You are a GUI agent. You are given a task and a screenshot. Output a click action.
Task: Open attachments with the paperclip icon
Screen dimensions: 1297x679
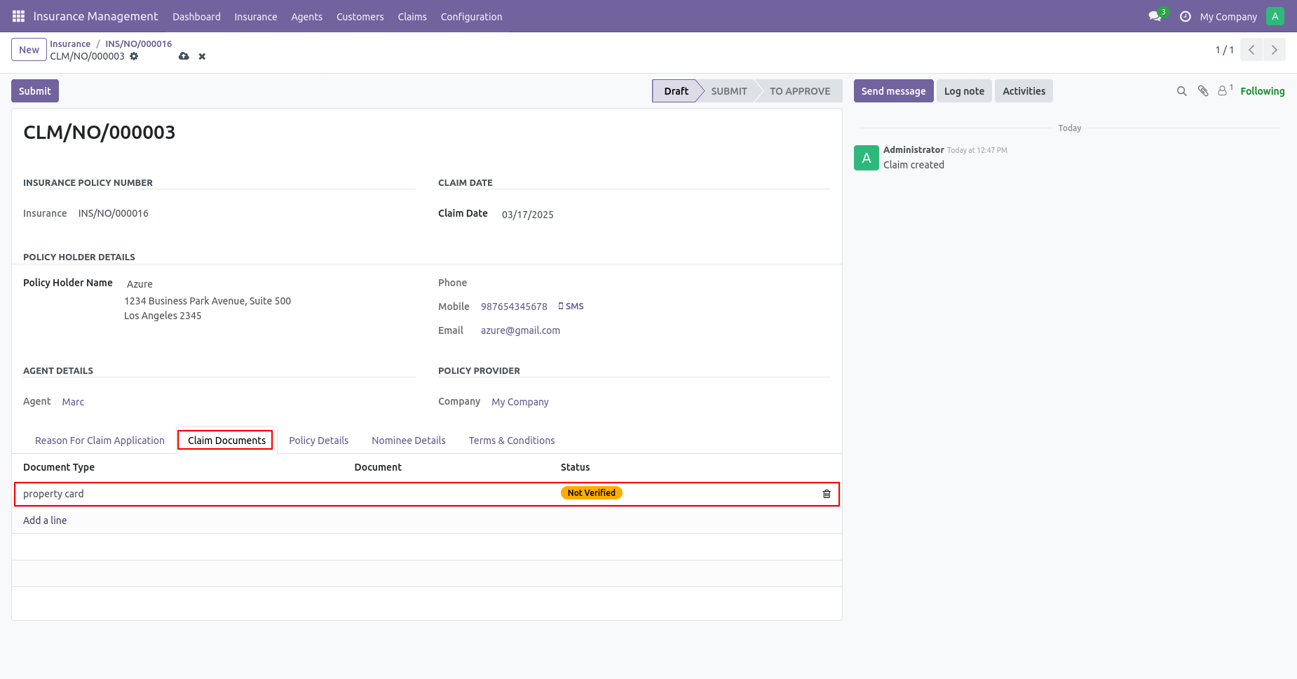coord(1203,91)
